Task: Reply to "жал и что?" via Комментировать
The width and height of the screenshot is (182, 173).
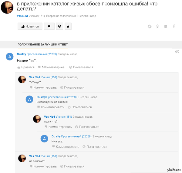Action: point(58,127)
